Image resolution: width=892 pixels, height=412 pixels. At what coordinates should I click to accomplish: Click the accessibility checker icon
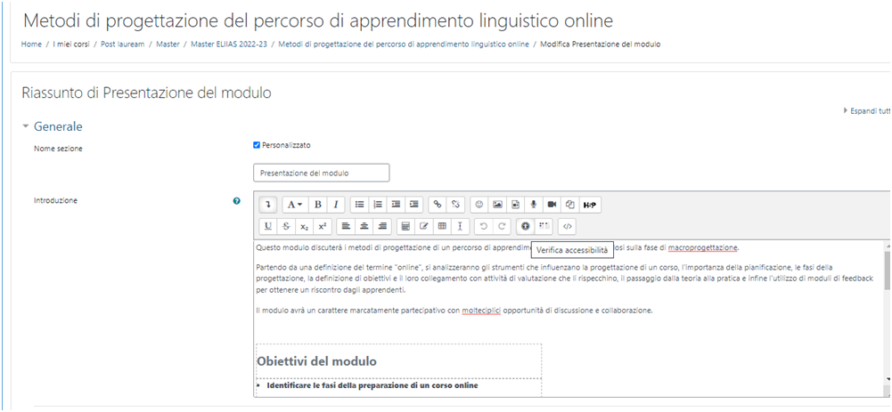click(x=526, y=226)
